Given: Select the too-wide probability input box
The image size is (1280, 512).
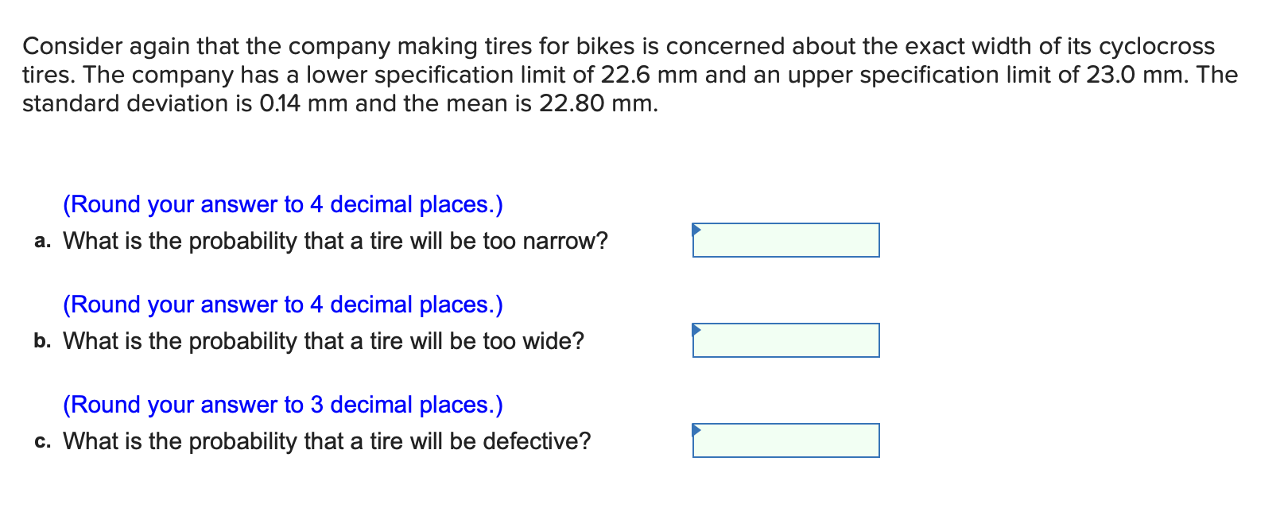Looking at the screenshot, I should click(x=787, y=340).
